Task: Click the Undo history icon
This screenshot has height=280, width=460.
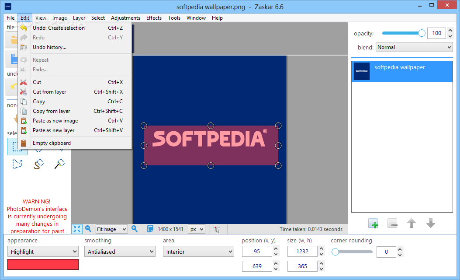Action: (x=24, y=47)
